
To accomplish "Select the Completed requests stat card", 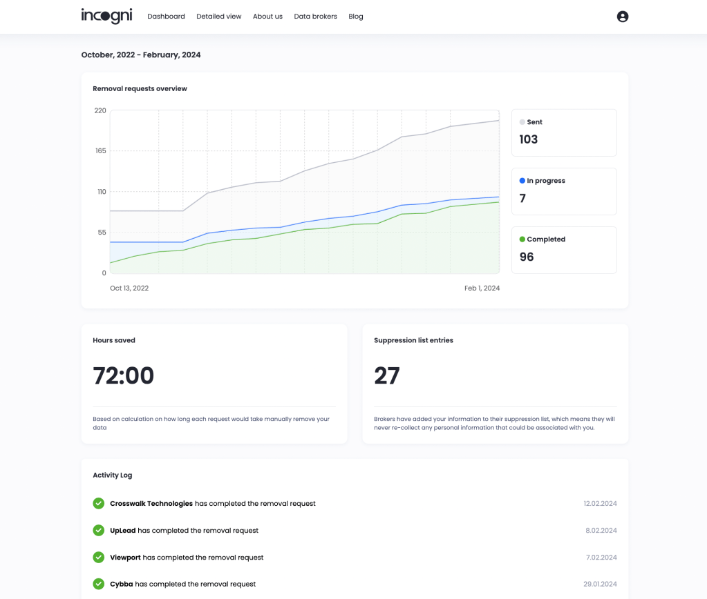I will (564, 250).
